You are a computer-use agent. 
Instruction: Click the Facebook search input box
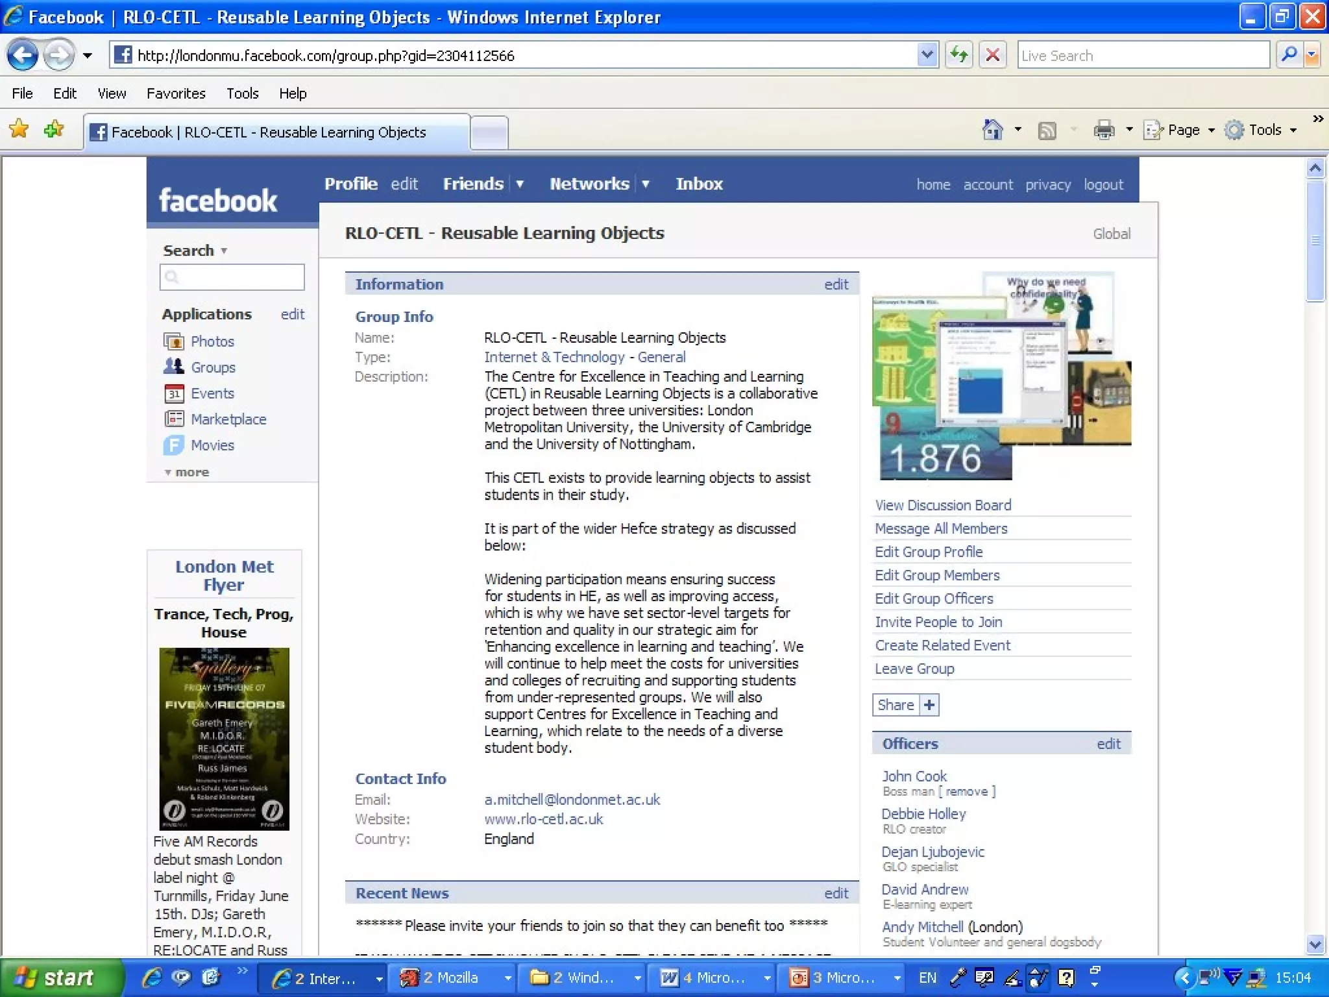tap(232, 277)
